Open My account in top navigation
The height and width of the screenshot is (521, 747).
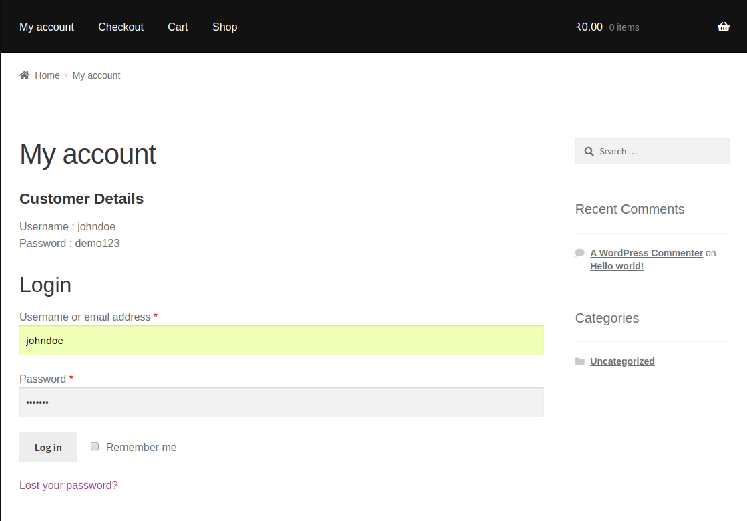coord(47,27)
